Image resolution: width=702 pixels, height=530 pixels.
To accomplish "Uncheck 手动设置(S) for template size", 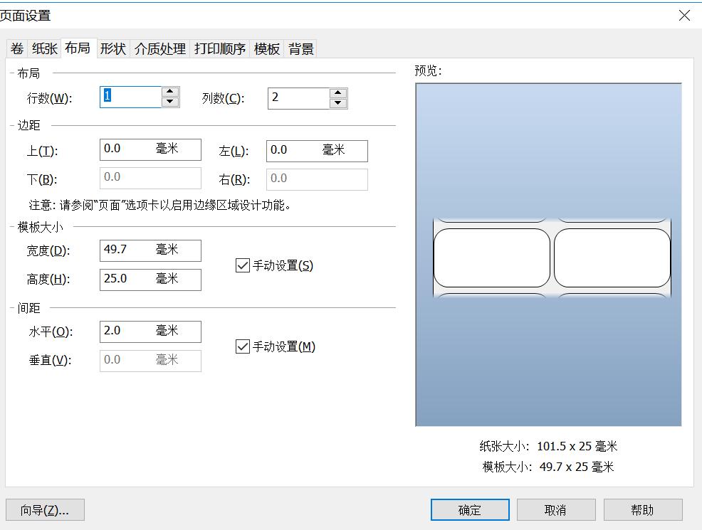I will click(243, 265).
